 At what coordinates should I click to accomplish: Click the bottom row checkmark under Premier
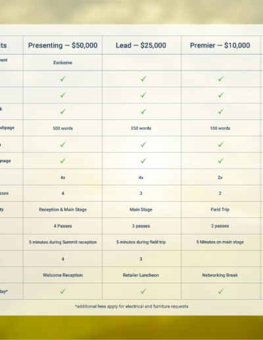tap(221, 291)
